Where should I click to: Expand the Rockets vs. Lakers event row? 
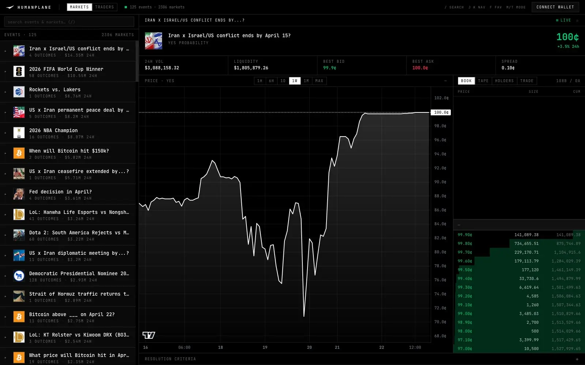click(x=5, y=92)
